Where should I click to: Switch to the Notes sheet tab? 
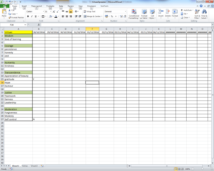[x=25, y=166]
